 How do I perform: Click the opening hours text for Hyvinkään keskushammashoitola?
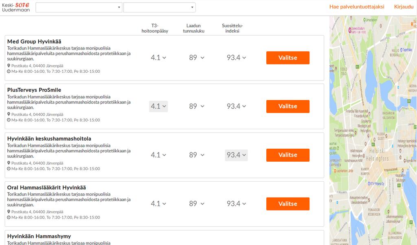point(55,169)
